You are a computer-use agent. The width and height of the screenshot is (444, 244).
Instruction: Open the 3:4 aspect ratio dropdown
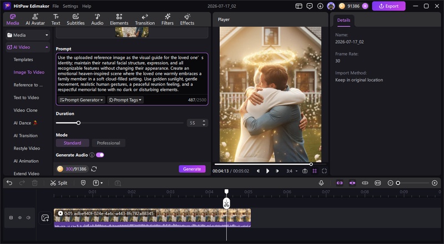[292, 171]
